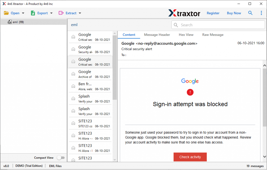The width and height of the screenshot is (267, 170).
Task: Click the Xtraxtor logo
Action: click(184, 13)
